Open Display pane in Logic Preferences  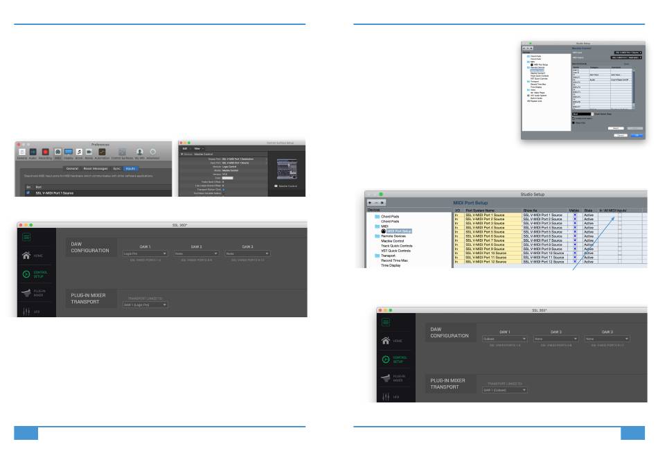(x=69, y=152)
